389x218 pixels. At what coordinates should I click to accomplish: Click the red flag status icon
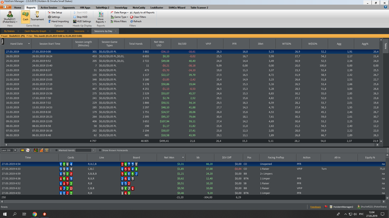326,206
